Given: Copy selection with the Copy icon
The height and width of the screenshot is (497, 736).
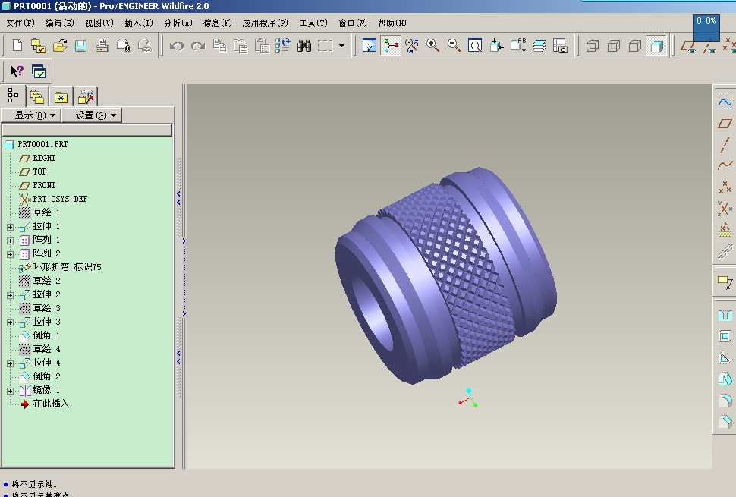Looking at the screenshot, I should (x=219, y=46).
